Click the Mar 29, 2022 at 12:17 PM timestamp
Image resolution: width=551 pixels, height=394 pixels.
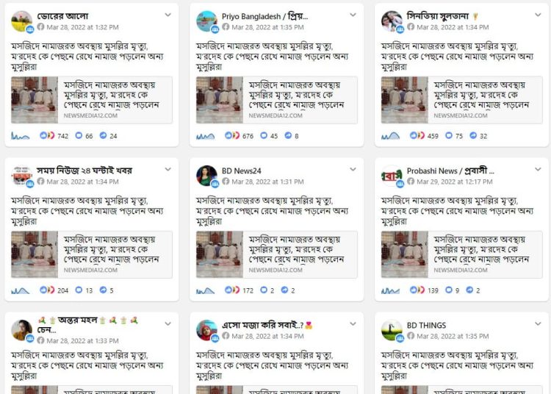point(454,182)
